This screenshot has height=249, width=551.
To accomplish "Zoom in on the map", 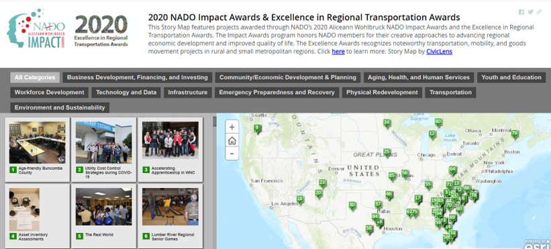I will tap(232, 127).
